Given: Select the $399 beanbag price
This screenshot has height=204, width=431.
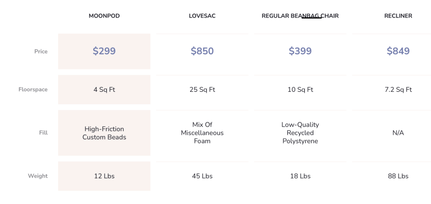Looking at the screenshot, I should (x=300, y=51).
